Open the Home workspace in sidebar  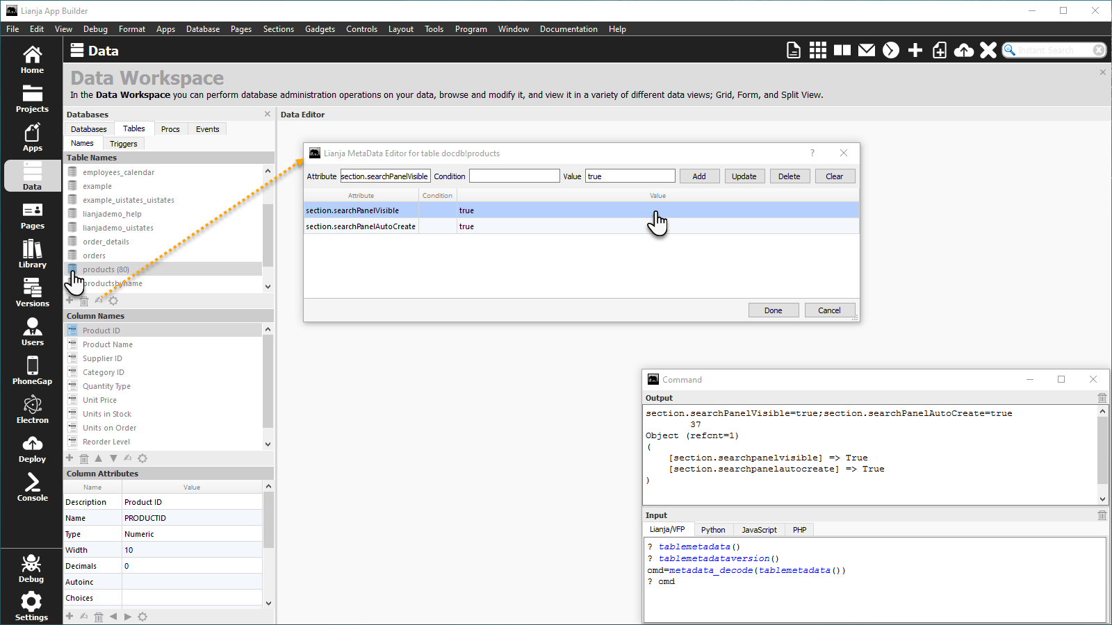click(x=32, y=60)
